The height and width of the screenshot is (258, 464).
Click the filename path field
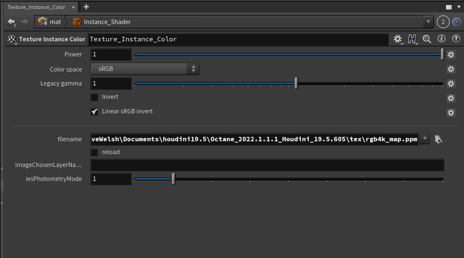tap(254, 139)
